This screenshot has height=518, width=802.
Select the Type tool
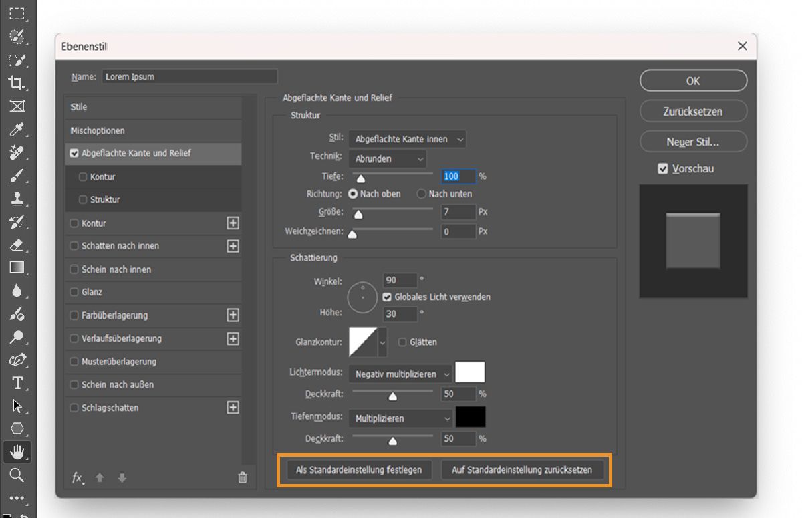click(17, 382)
